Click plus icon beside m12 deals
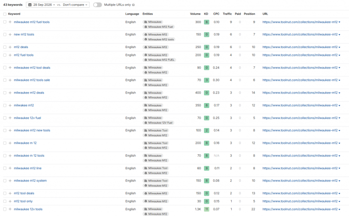 tap(10, 47)
